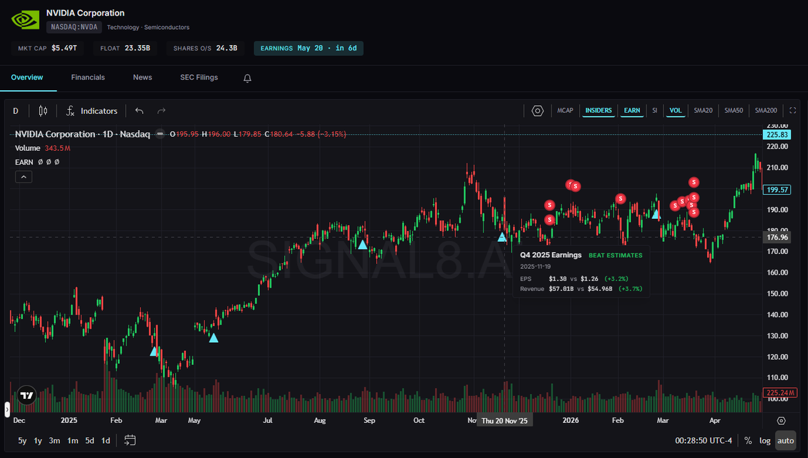Click the NVIDIA logo icon
The width and height of the screenshot is (808, 458).
(26, 20)
